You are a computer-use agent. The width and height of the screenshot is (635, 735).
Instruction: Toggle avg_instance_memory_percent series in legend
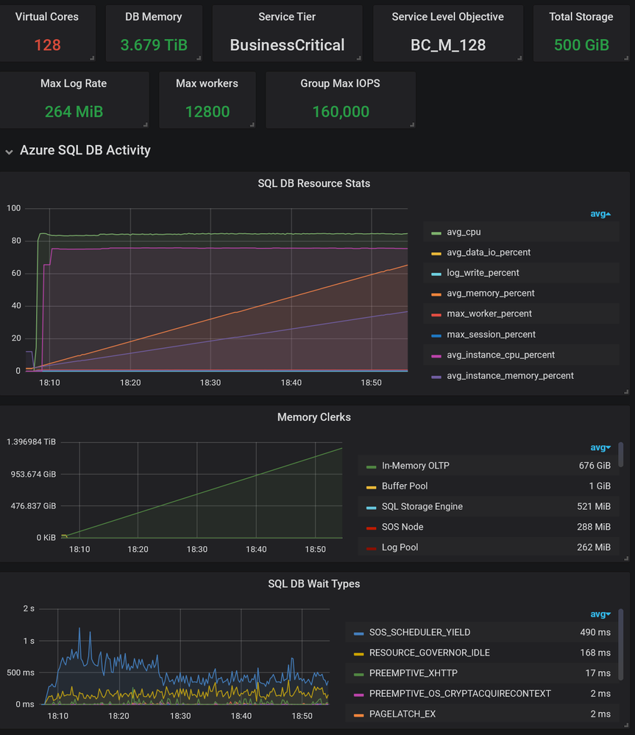(510, 376)
